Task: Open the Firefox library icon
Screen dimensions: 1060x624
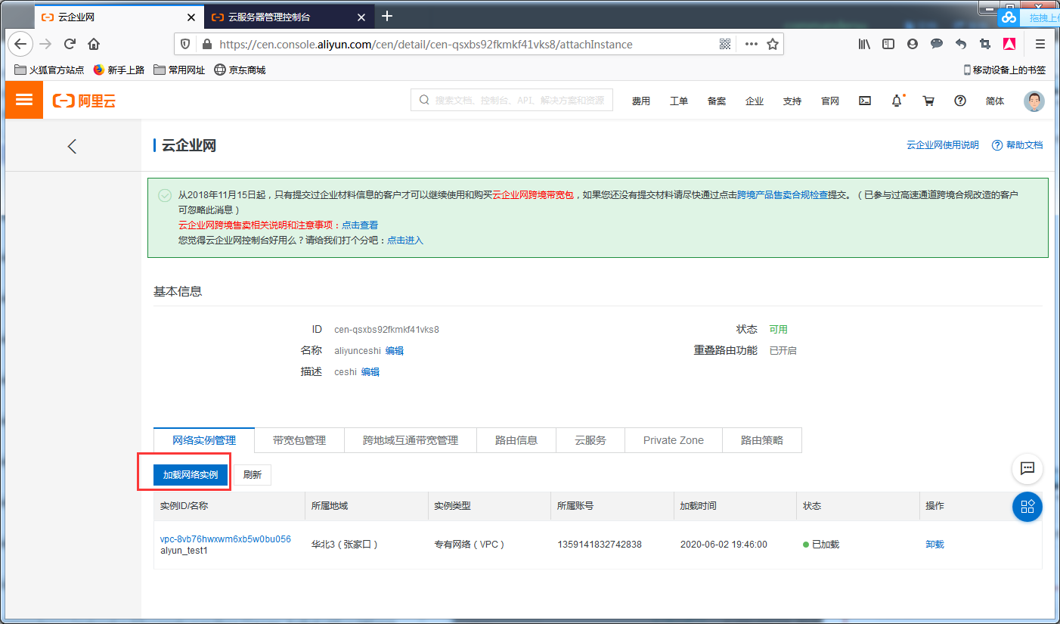Action: point(864,44)
